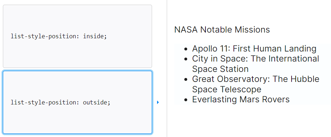Click the wrapped Space Telescope line

point(227,89)
